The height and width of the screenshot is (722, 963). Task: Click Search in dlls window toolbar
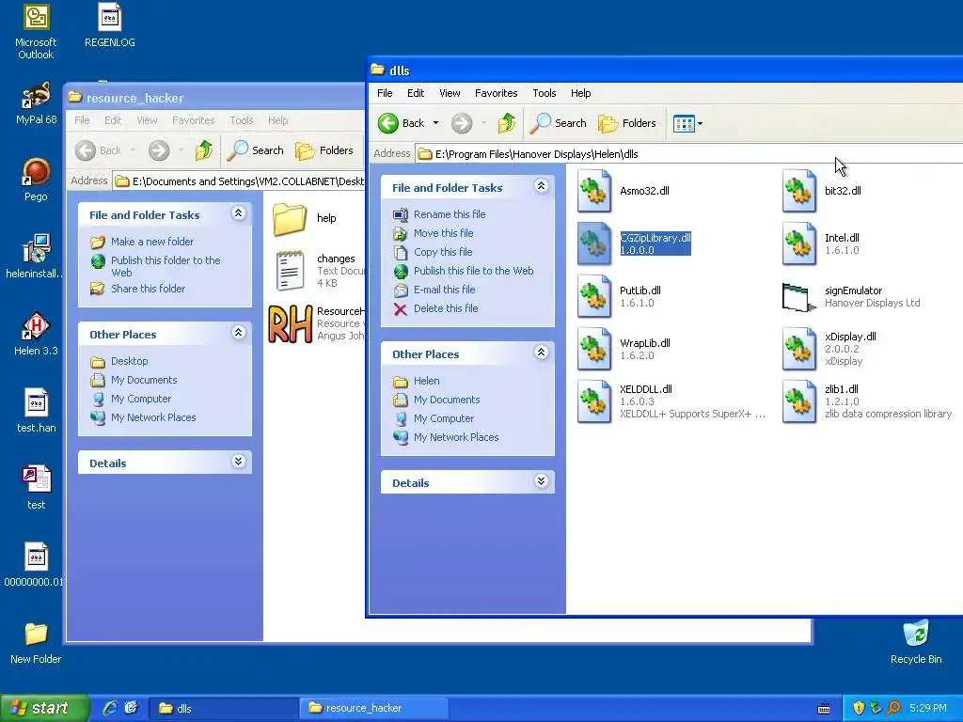(x=558, y=123)
